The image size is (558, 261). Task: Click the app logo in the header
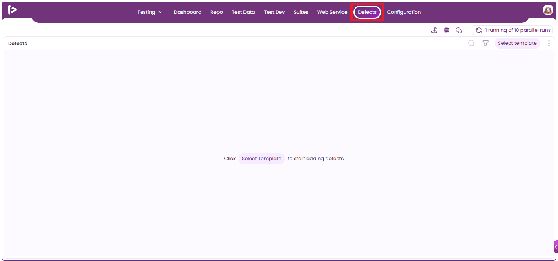(x=12, y=10)
